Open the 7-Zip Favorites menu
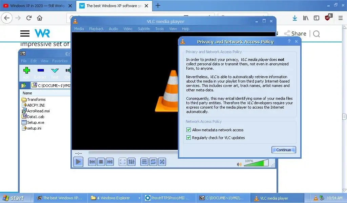 tap(60, 61)
